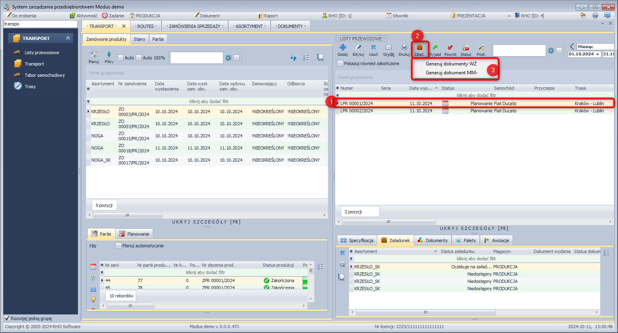
Task: Click the Drukuj printer icon
Action: [404, 48]
